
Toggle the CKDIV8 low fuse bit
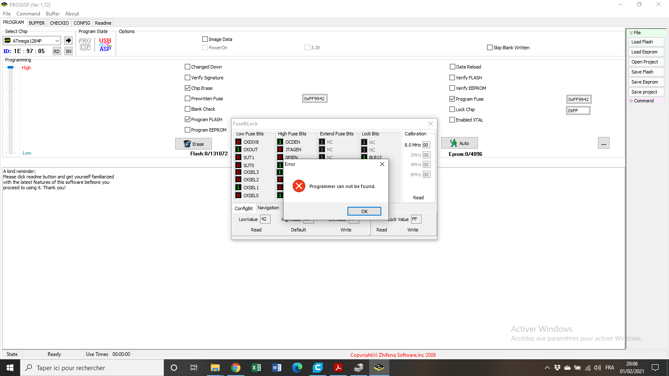238,142
